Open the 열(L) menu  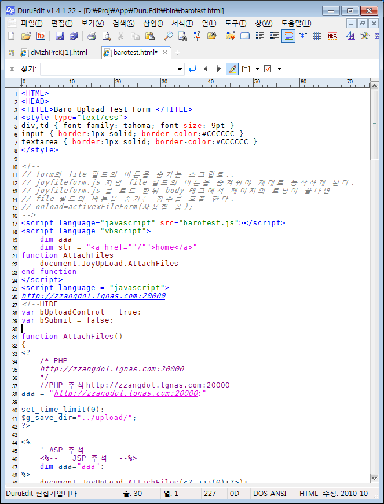pos(209,24)
